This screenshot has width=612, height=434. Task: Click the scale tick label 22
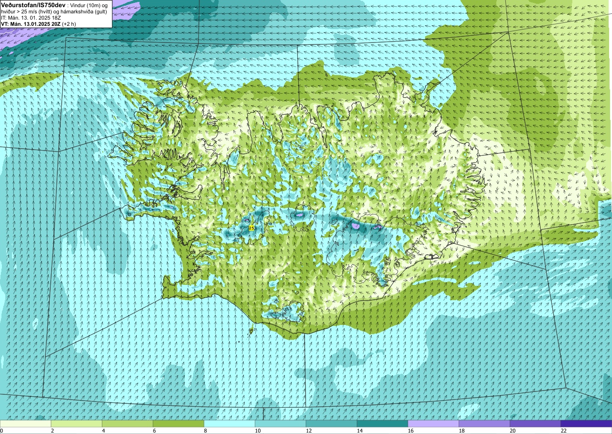point(564,431)
